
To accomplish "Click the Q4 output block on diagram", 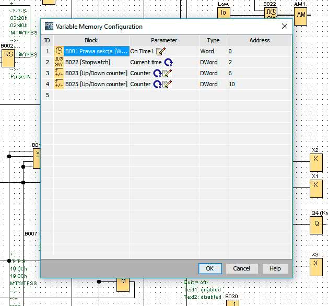I will pos(316,224).
